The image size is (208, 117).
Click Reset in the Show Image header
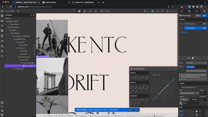pos(198,16)
